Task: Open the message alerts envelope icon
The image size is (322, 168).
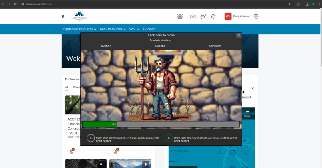Action: tap(193, 16)
